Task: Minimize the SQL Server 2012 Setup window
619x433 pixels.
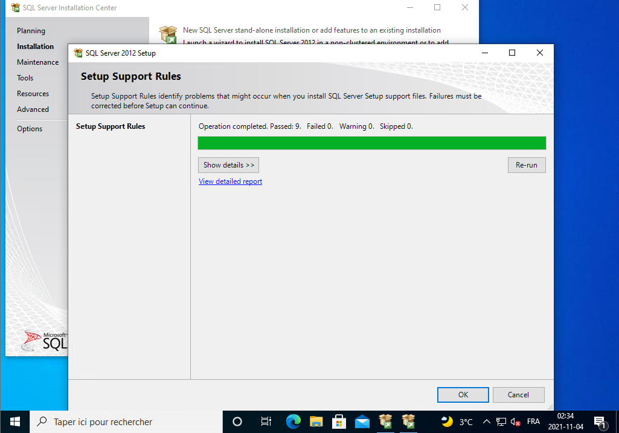Action: pyautogui.click(x=485, y=53)
